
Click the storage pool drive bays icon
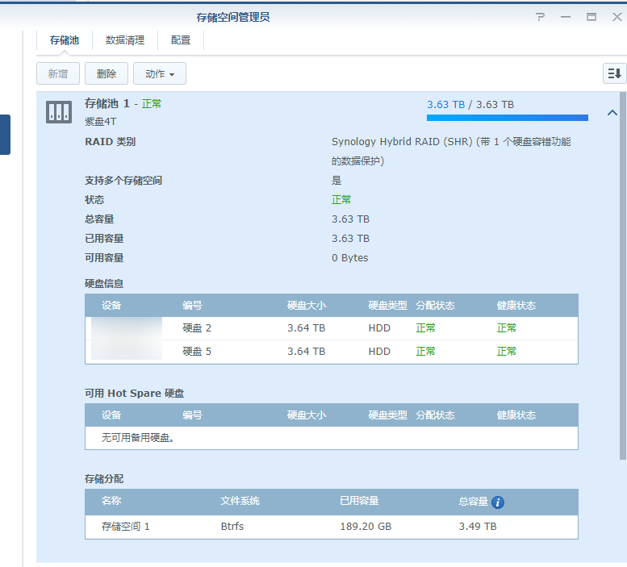(59, 112)
